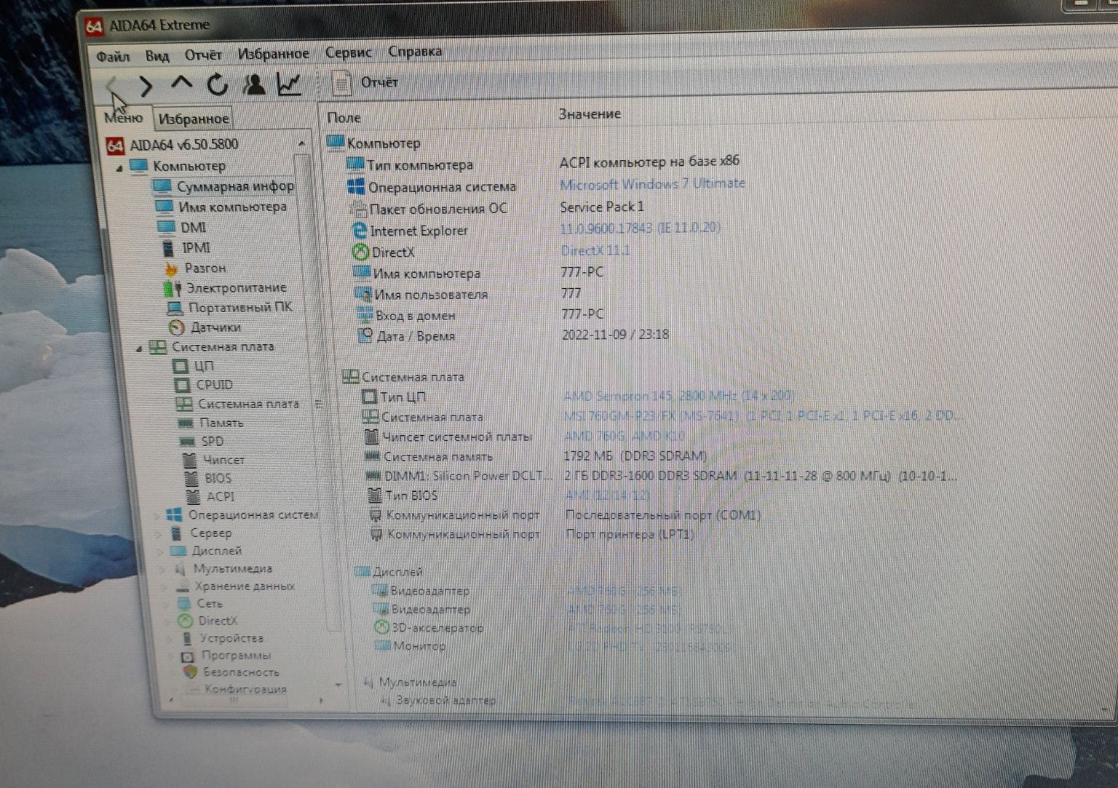Expand the Дисплей tree branch

pos(160,551)
